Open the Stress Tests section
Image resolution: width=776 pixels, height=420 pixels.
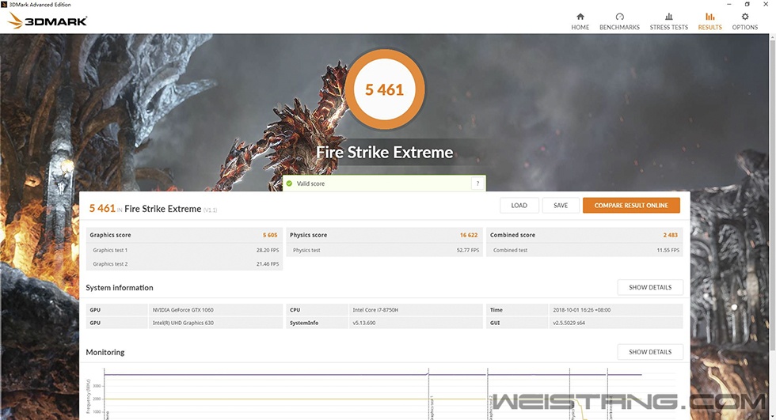pyautogui.click(x=668, y=21)
